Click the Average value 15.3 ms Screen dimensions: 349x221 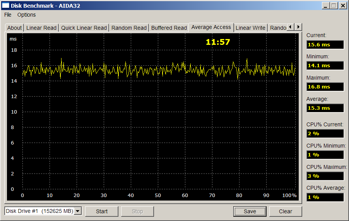(x=325, y=108)
